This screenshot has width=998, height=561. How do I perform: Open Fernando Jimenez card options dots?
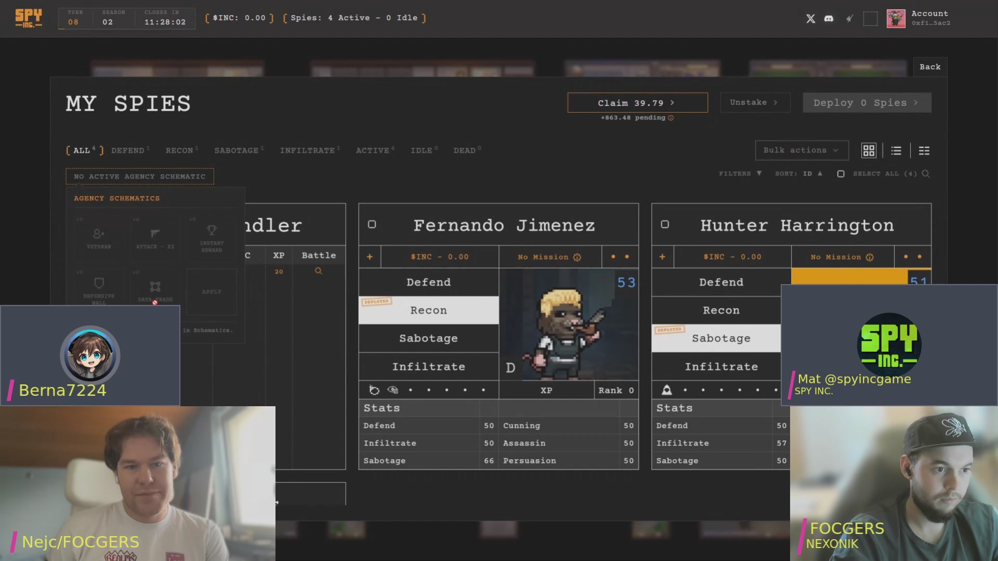pos(620,257)
